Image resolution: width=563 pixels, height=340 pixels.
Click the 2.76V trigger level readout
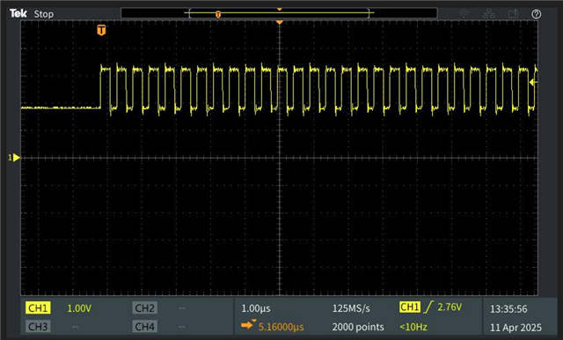[x=450, y=307]
